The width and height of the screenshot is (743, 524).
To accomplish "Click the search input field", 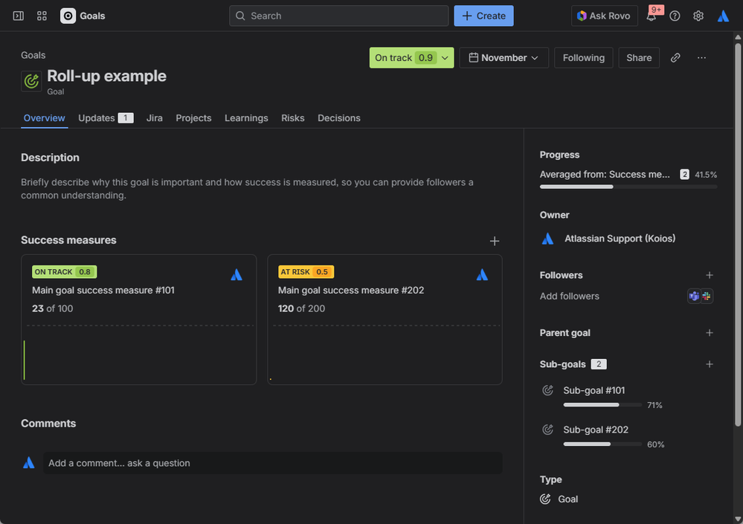I will coord(339,16).
